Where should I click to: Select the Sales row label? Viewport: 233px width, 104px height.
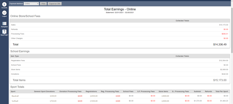coord(13,25)
